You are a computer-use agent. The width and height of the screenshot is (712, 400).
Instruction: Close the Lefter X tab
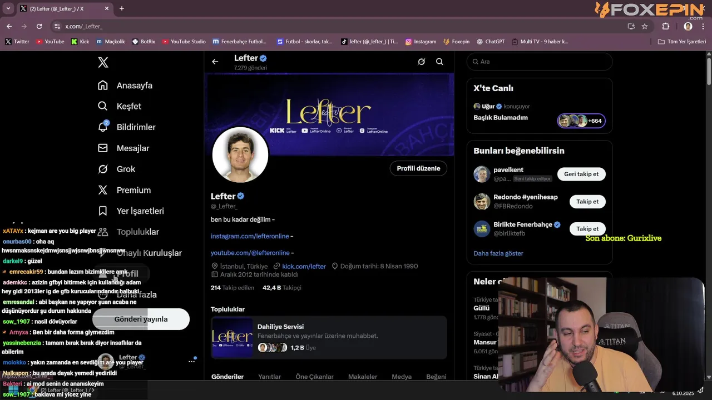107,8
